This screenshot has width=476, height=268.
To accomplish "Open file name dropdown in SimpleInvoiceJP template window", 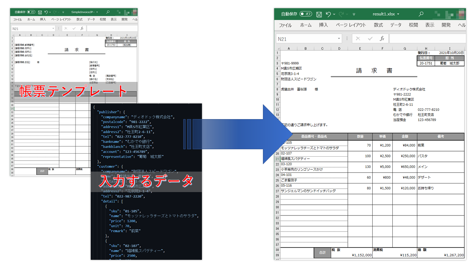I will [97, 12].
